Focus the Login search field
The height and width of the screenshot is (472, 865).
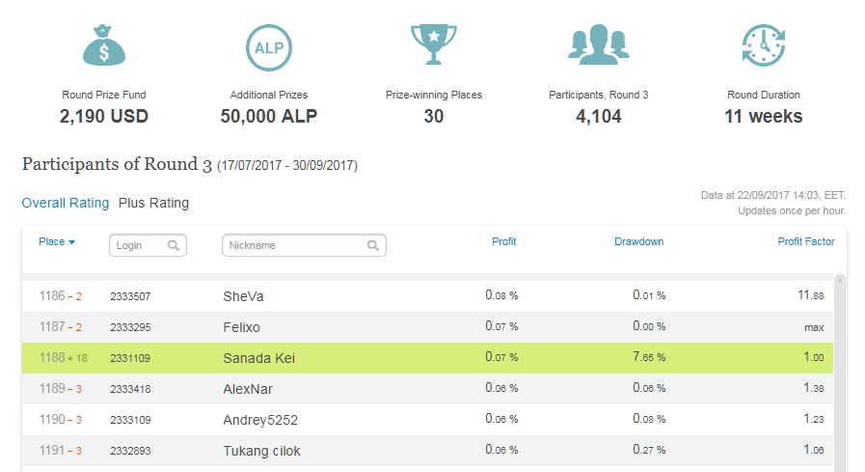[x=148, y=246]
